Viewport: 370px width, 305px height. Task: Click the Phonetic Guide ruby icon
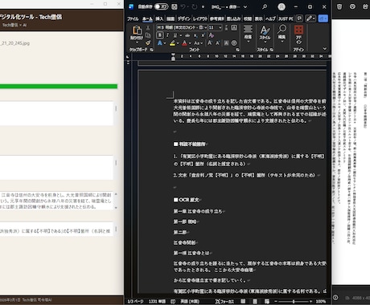coord(227,27)
